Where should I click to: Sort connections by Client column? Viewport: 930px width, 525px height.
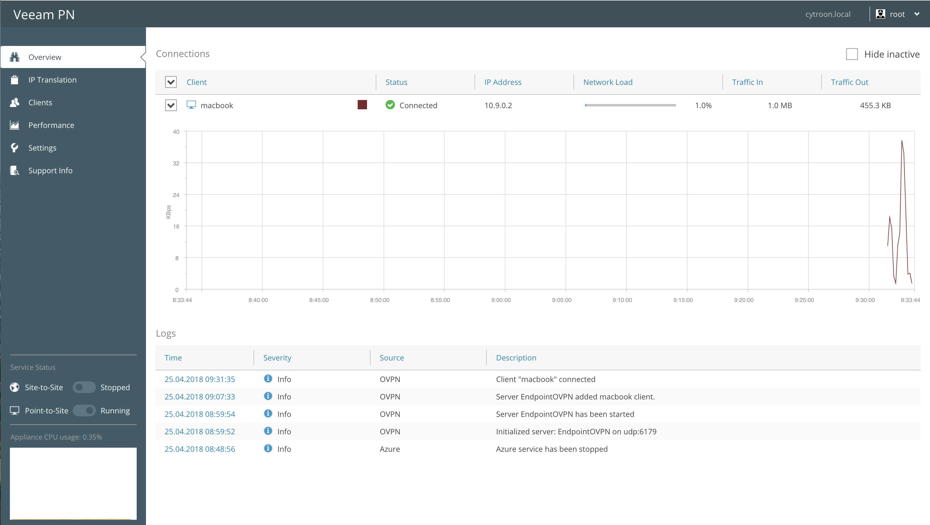[x=196, y=82]
